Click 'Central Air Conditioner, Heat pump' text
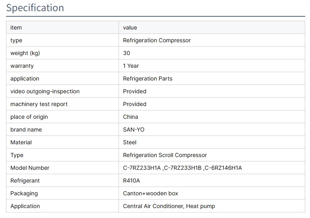This screenshot has height=218, width=310. 169,206
